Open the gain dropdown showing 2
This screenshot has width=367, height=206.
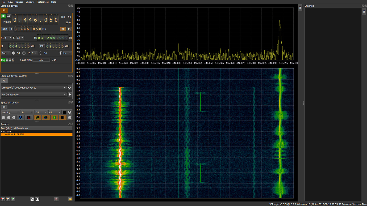coord(34,53)
